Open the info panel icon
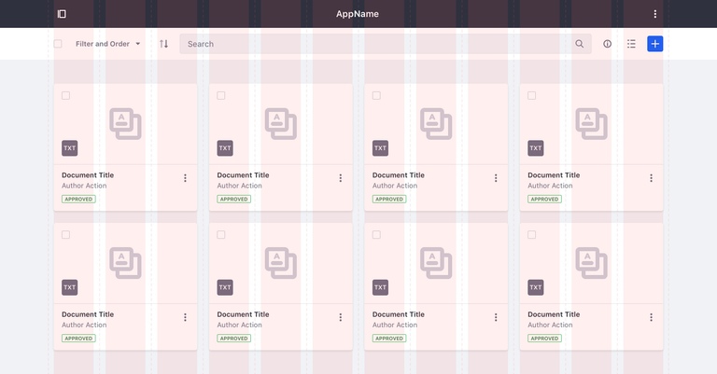 [607, 44]
